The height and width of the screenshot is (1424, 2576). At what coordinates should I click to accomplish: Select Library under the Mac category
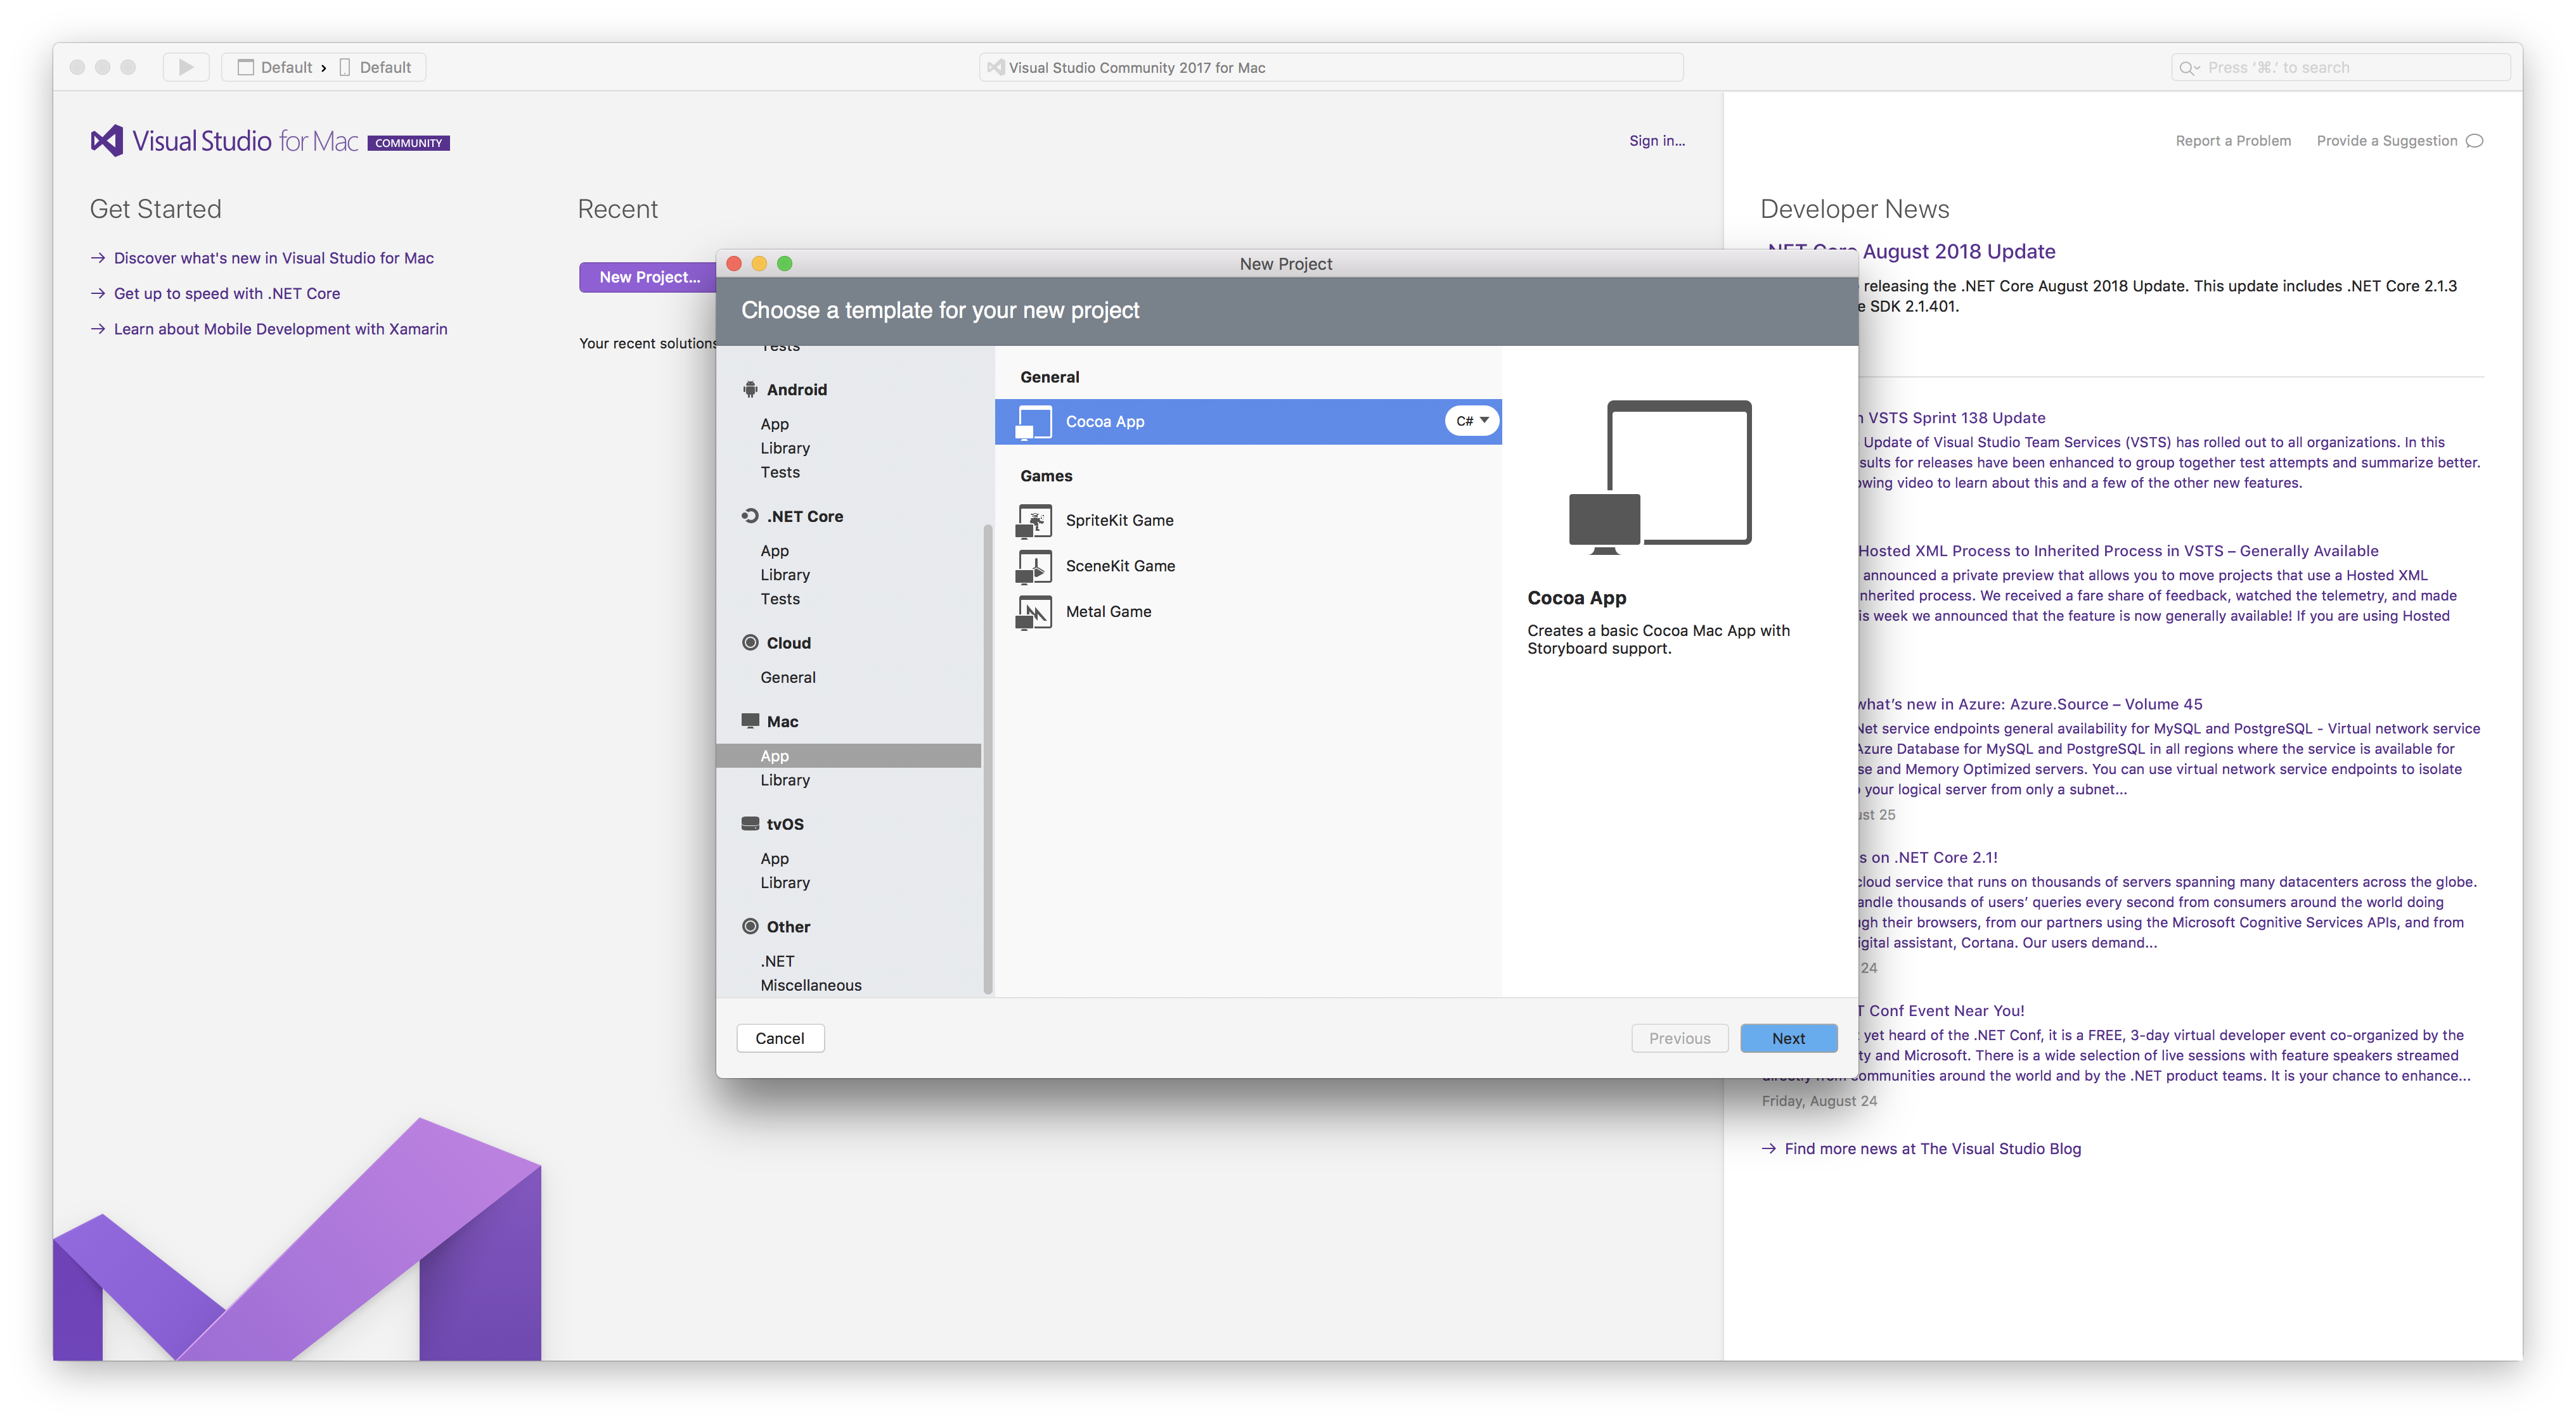tap(785, 780)
